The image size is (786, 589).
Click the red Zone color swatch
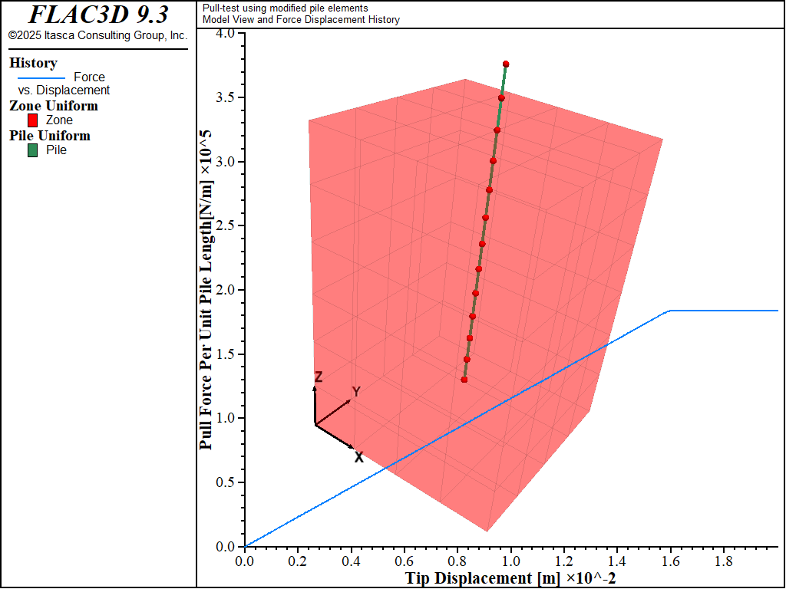33,120
